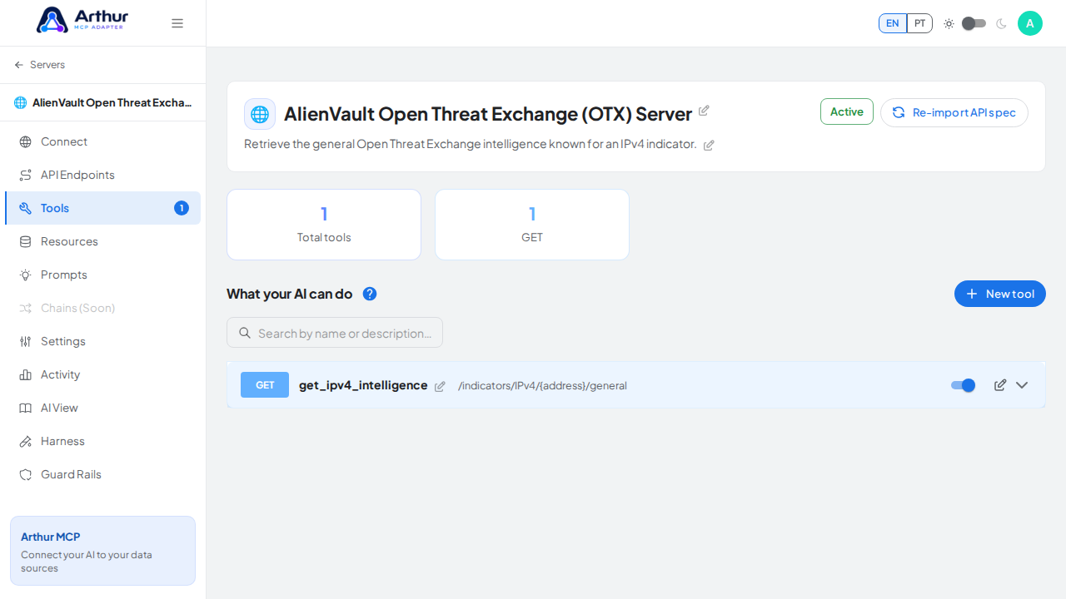Open the Chains (Soon) section

(102, 308)
